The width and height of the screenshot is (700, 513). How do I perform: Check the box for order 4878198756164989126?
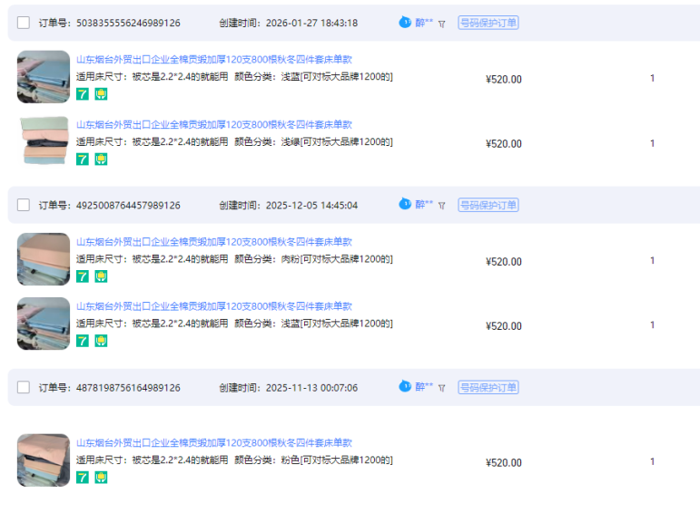tap(24, 387)
